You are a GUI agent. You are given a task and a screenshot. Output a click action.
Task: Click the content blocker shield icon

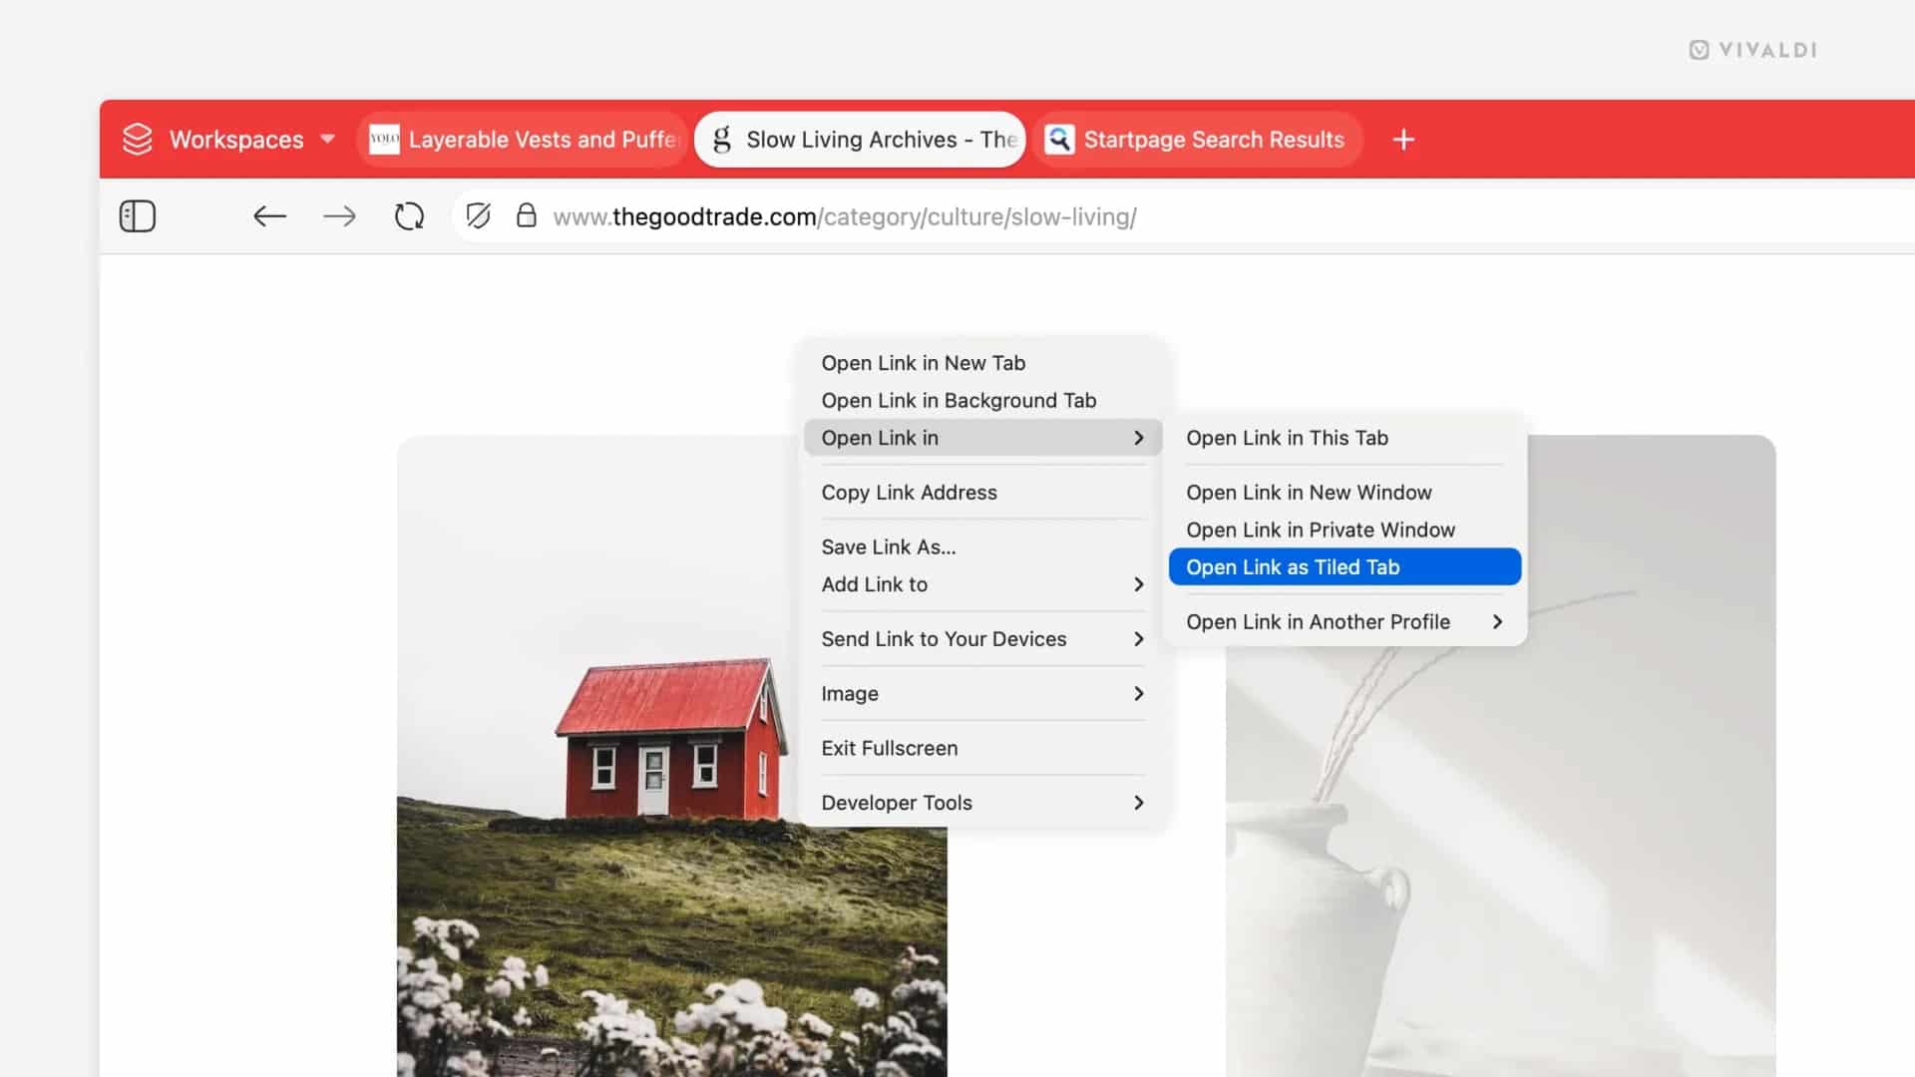point(479,216)
